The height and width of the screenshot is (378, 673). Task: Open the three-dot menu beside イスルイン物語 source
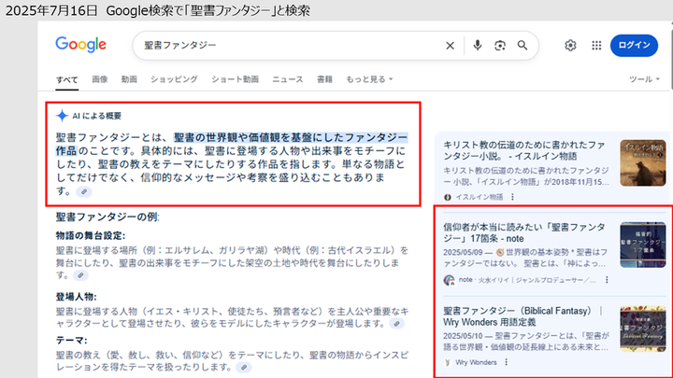[512, 197]
